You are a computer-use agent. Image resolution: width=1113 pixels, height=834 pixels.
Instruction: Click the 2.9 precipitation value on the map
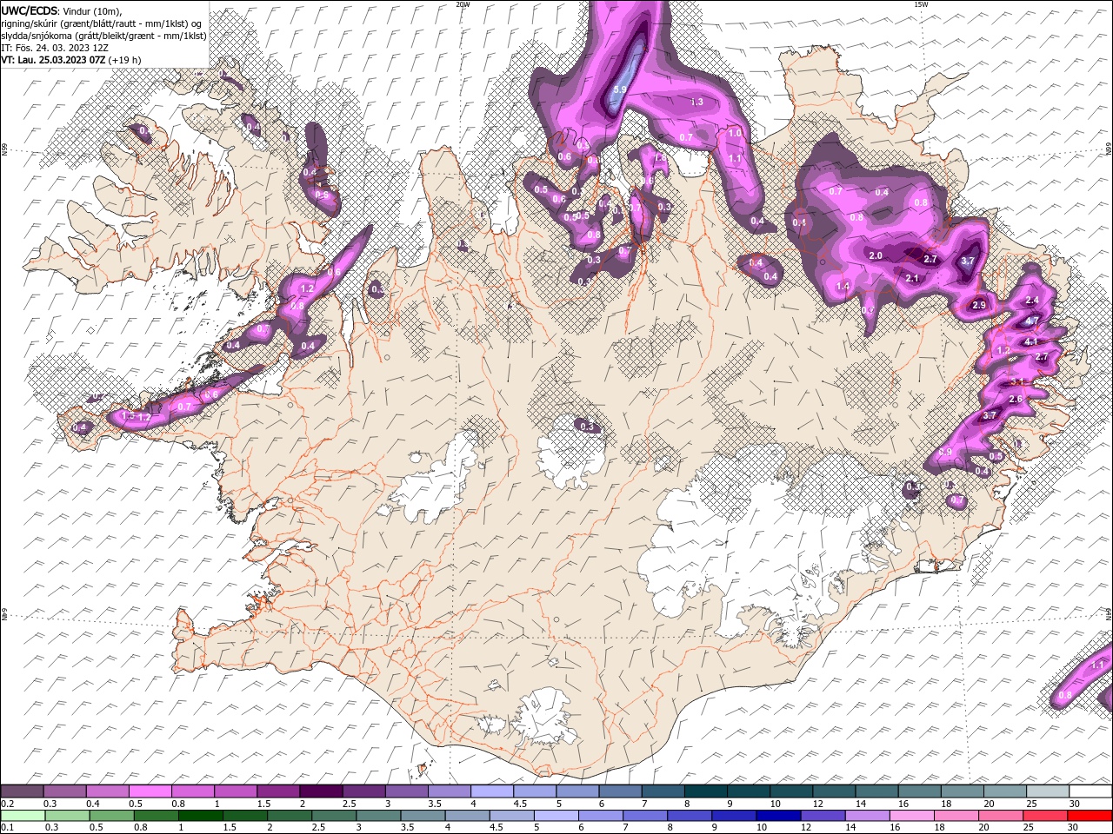(x=979, y=305)
